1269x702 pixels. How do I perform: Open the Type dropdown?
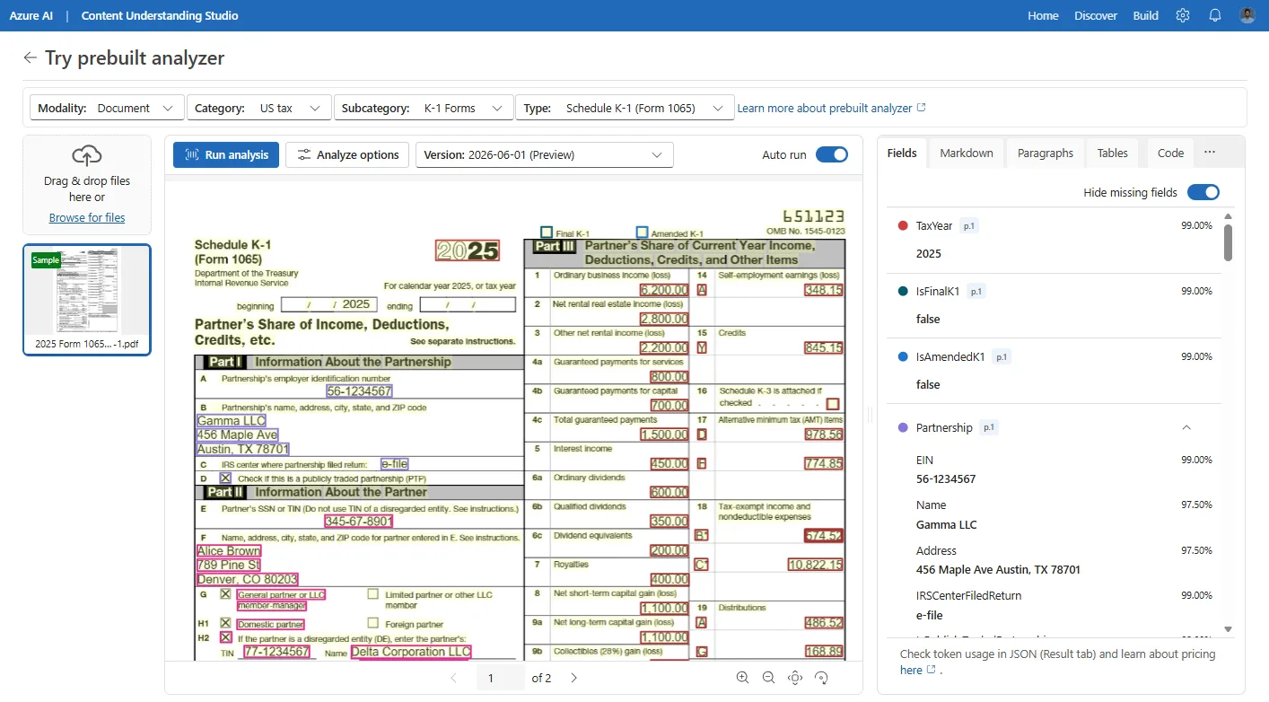point(625,108)
